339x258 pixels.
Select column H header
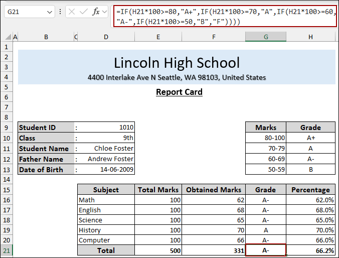tap(310, 37)
